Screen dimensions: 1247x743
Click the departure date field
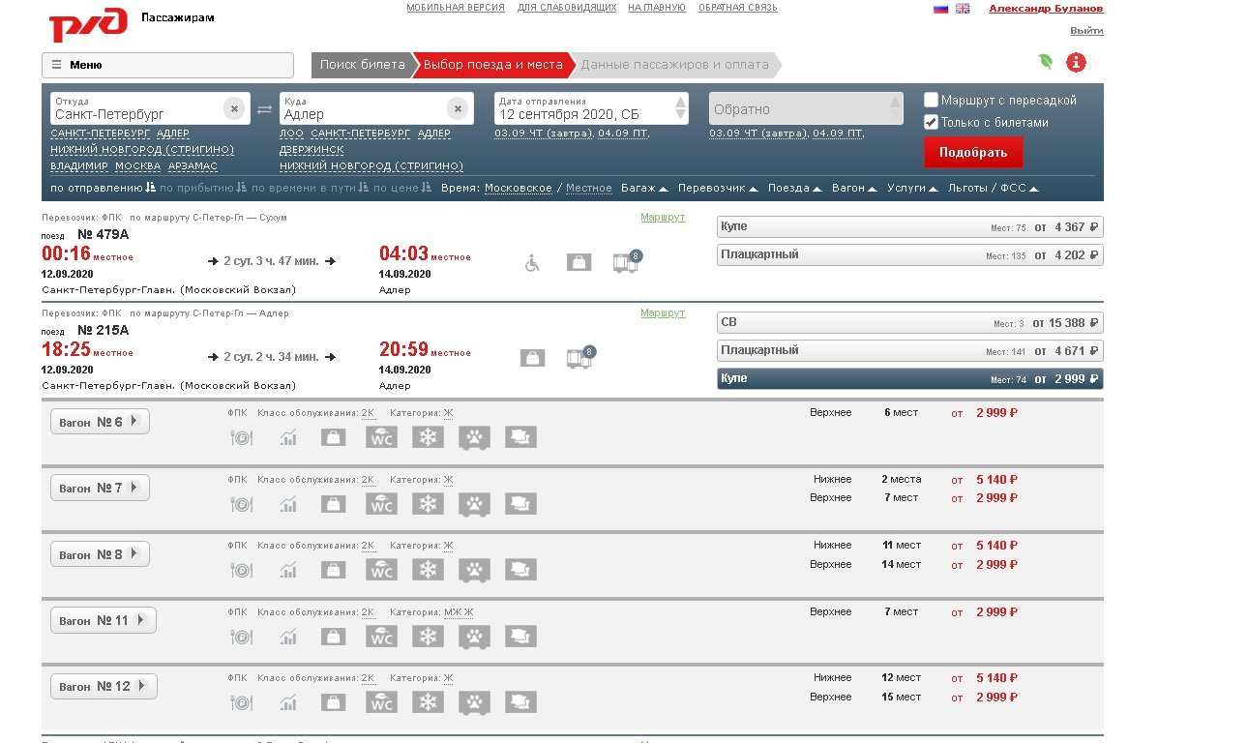point(583,109)
